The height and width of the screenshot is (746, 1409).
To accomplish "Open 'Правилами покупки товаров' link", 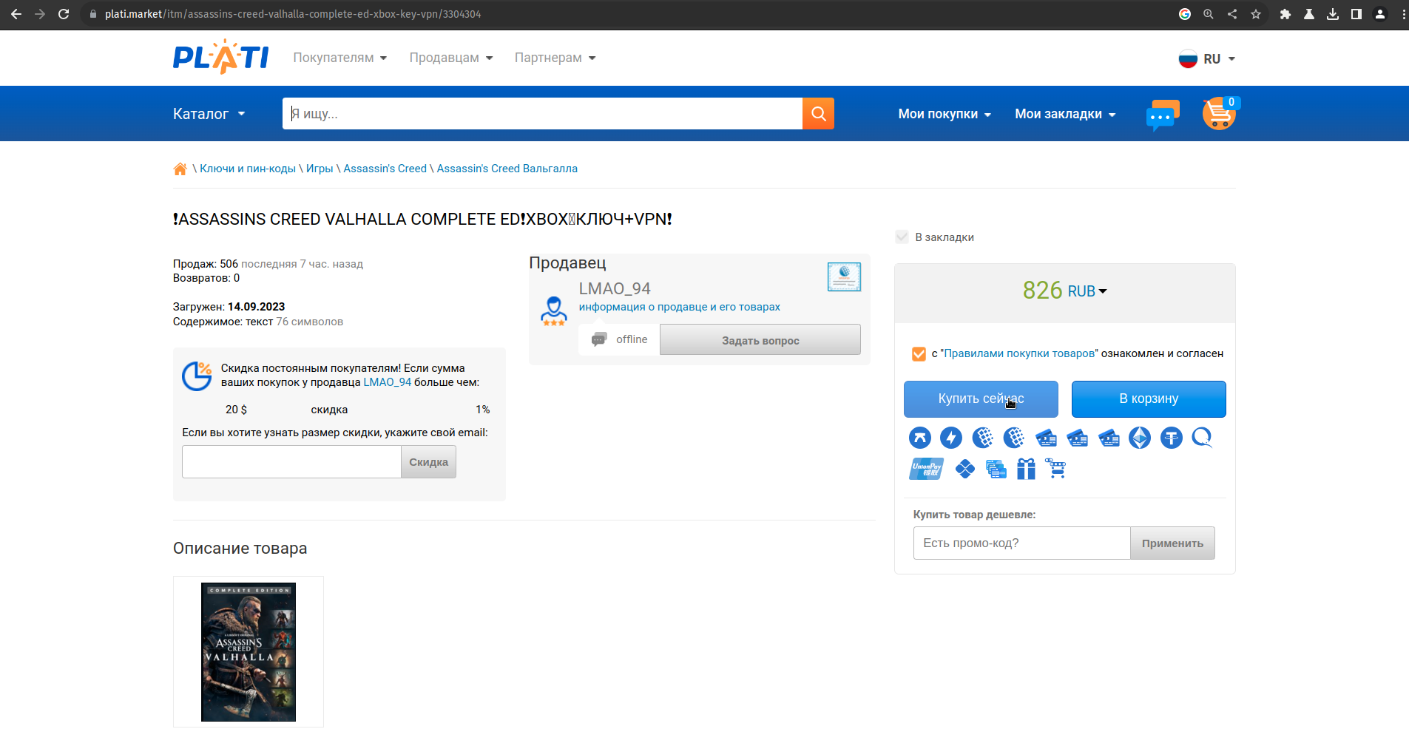I will (1019, 353).
